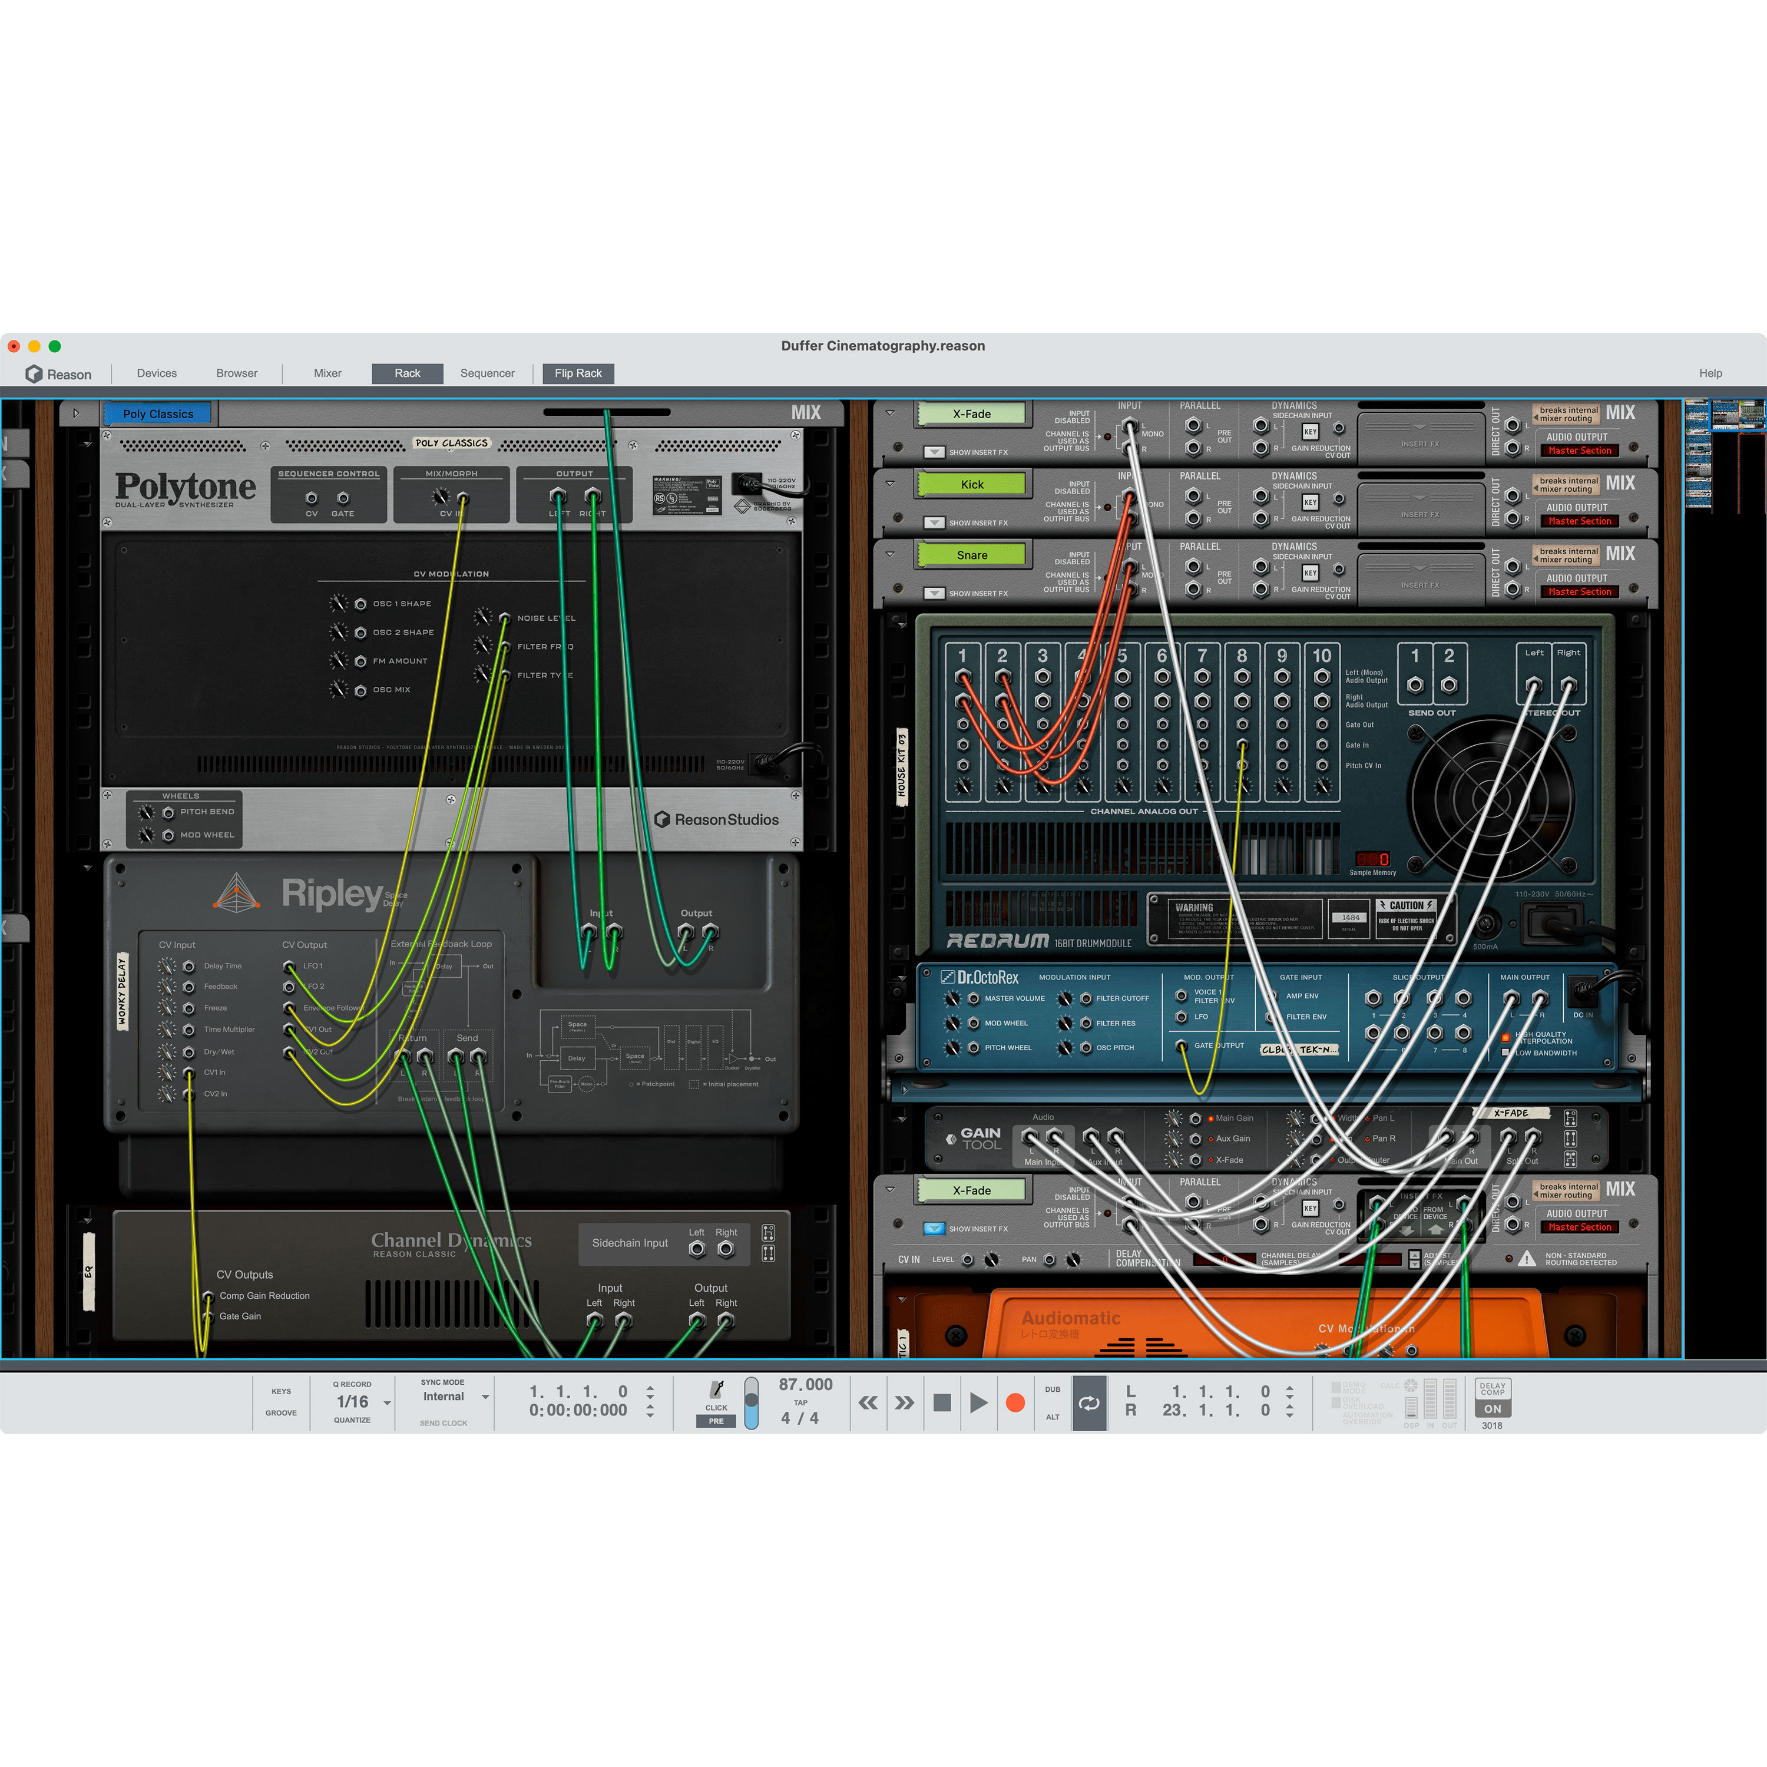1767x1767 pixels.
Task: Open the Help menu
Action: pyautogui.click(x=1710, y=373)
